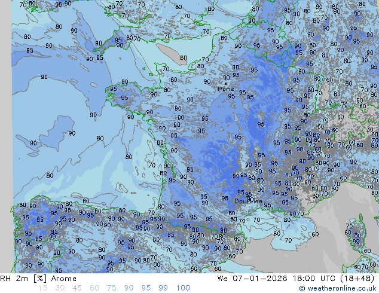
Task: Click legend value 95 in the scale
Action: click(146, 288)
